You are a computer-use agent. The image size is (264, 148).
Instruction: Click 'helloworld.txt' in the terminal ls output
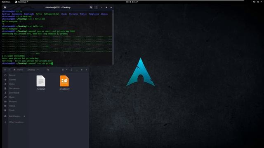(x=52, y=14)
